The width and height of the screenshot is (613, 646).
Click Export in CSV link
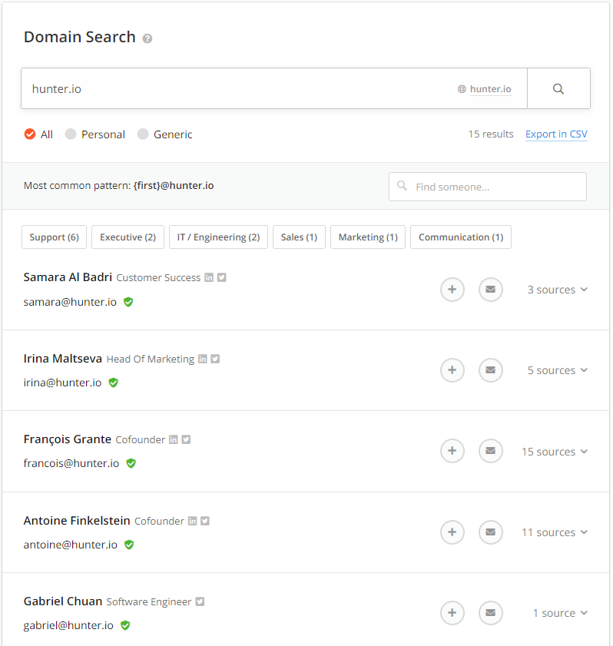tap(556, 134)
